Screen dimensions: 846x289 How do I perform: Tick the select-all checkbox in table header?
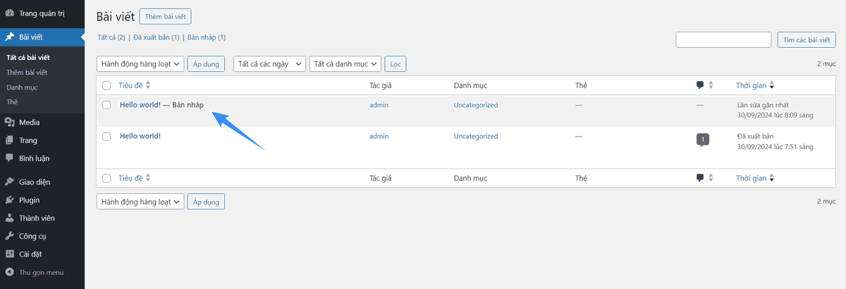click(x=106, y=85)
